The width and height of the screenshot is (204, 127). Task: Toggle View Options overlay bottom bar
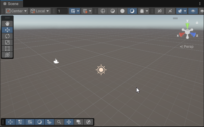49,122
